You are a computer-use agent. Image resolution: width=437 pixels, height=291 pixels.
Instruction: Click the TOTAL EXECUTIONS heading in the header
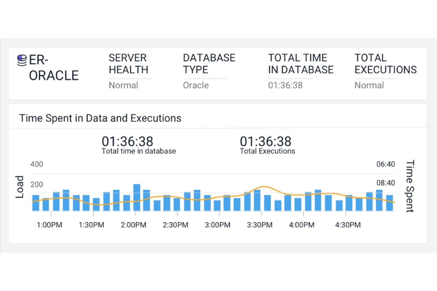tap(386, 64)
